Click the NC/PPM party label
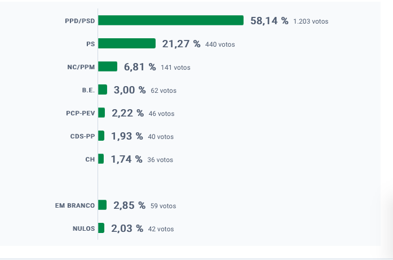 click(81, 67)
